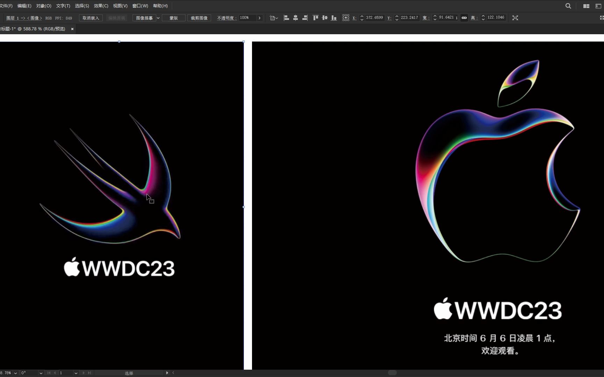Go to first artboard button
Viewport: 604px width, 377px height.
[49, 373]
